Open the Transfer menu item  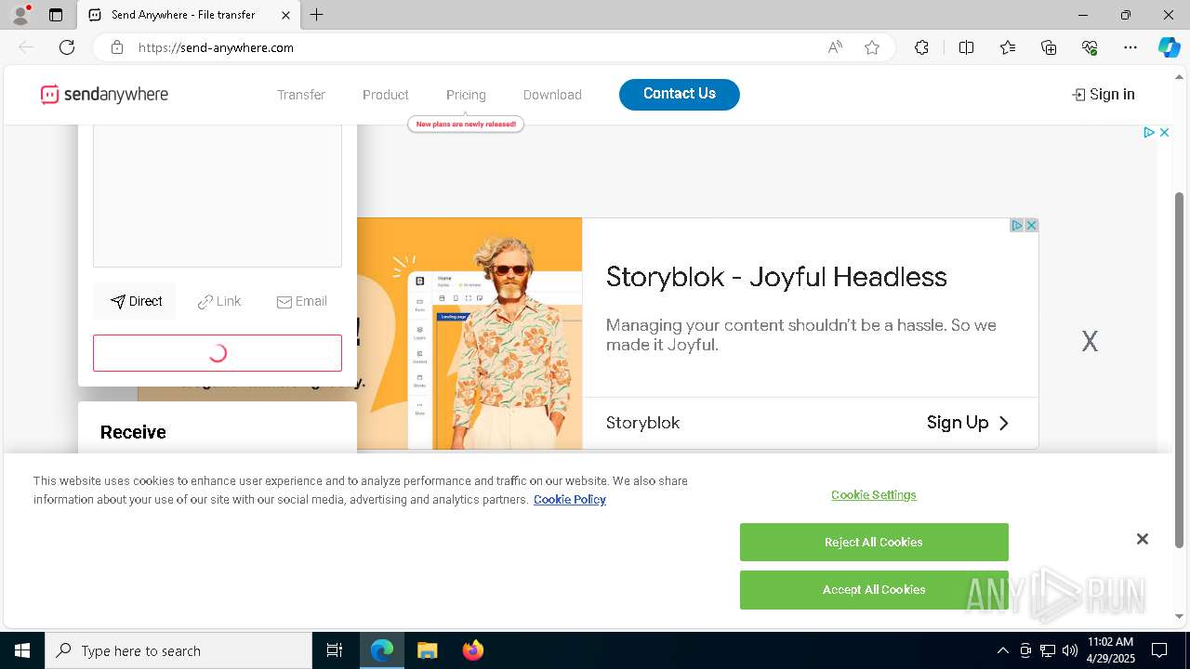tap(301, 95)
